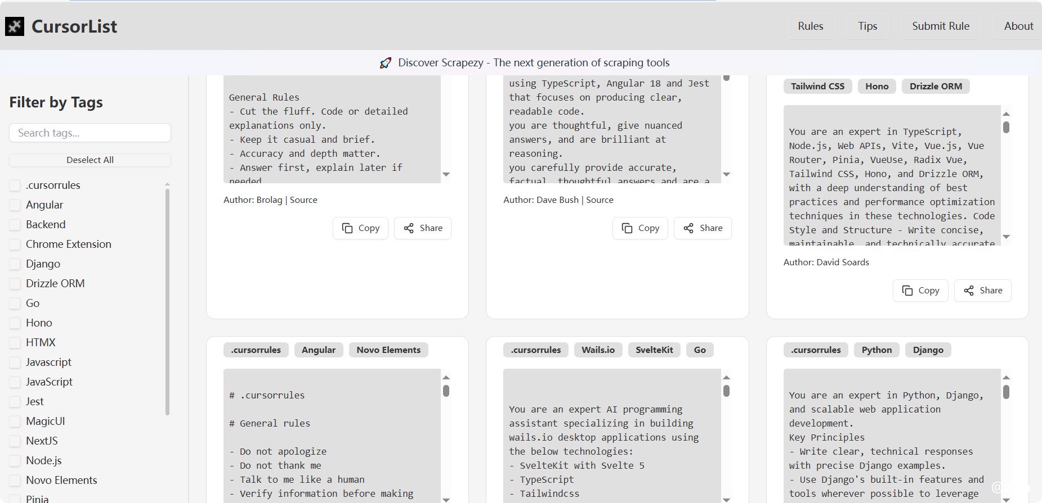The width and height of the screenshot is (1042, 503).
Task: Click the up arrow in the Novo Elements code box
Action: [446, 378]
